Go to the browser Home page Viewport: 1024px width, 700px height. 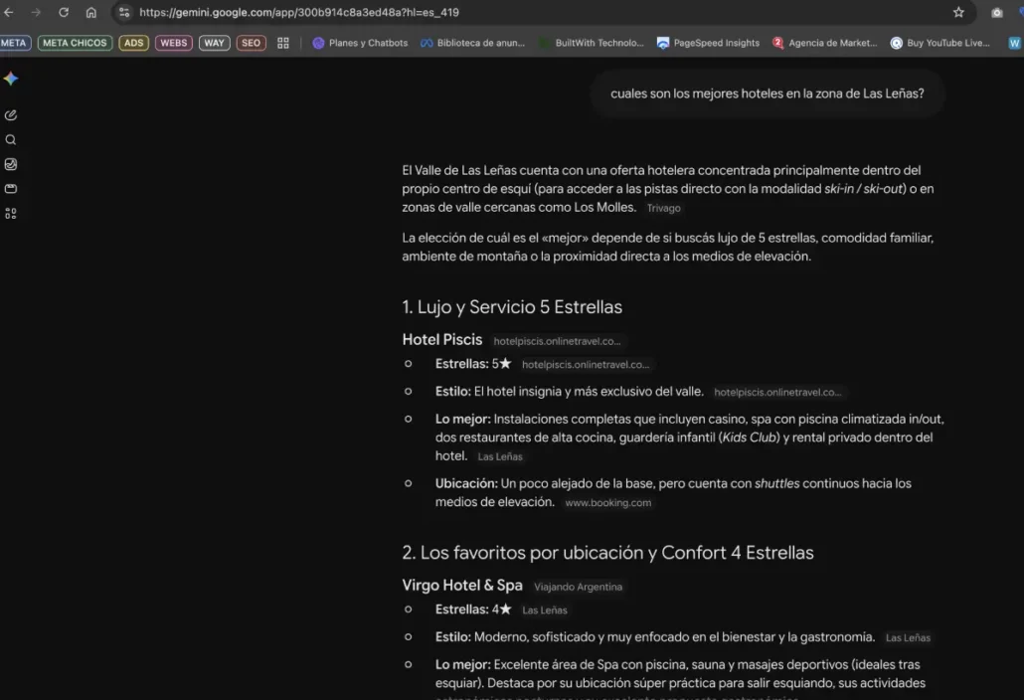[91, 12]
